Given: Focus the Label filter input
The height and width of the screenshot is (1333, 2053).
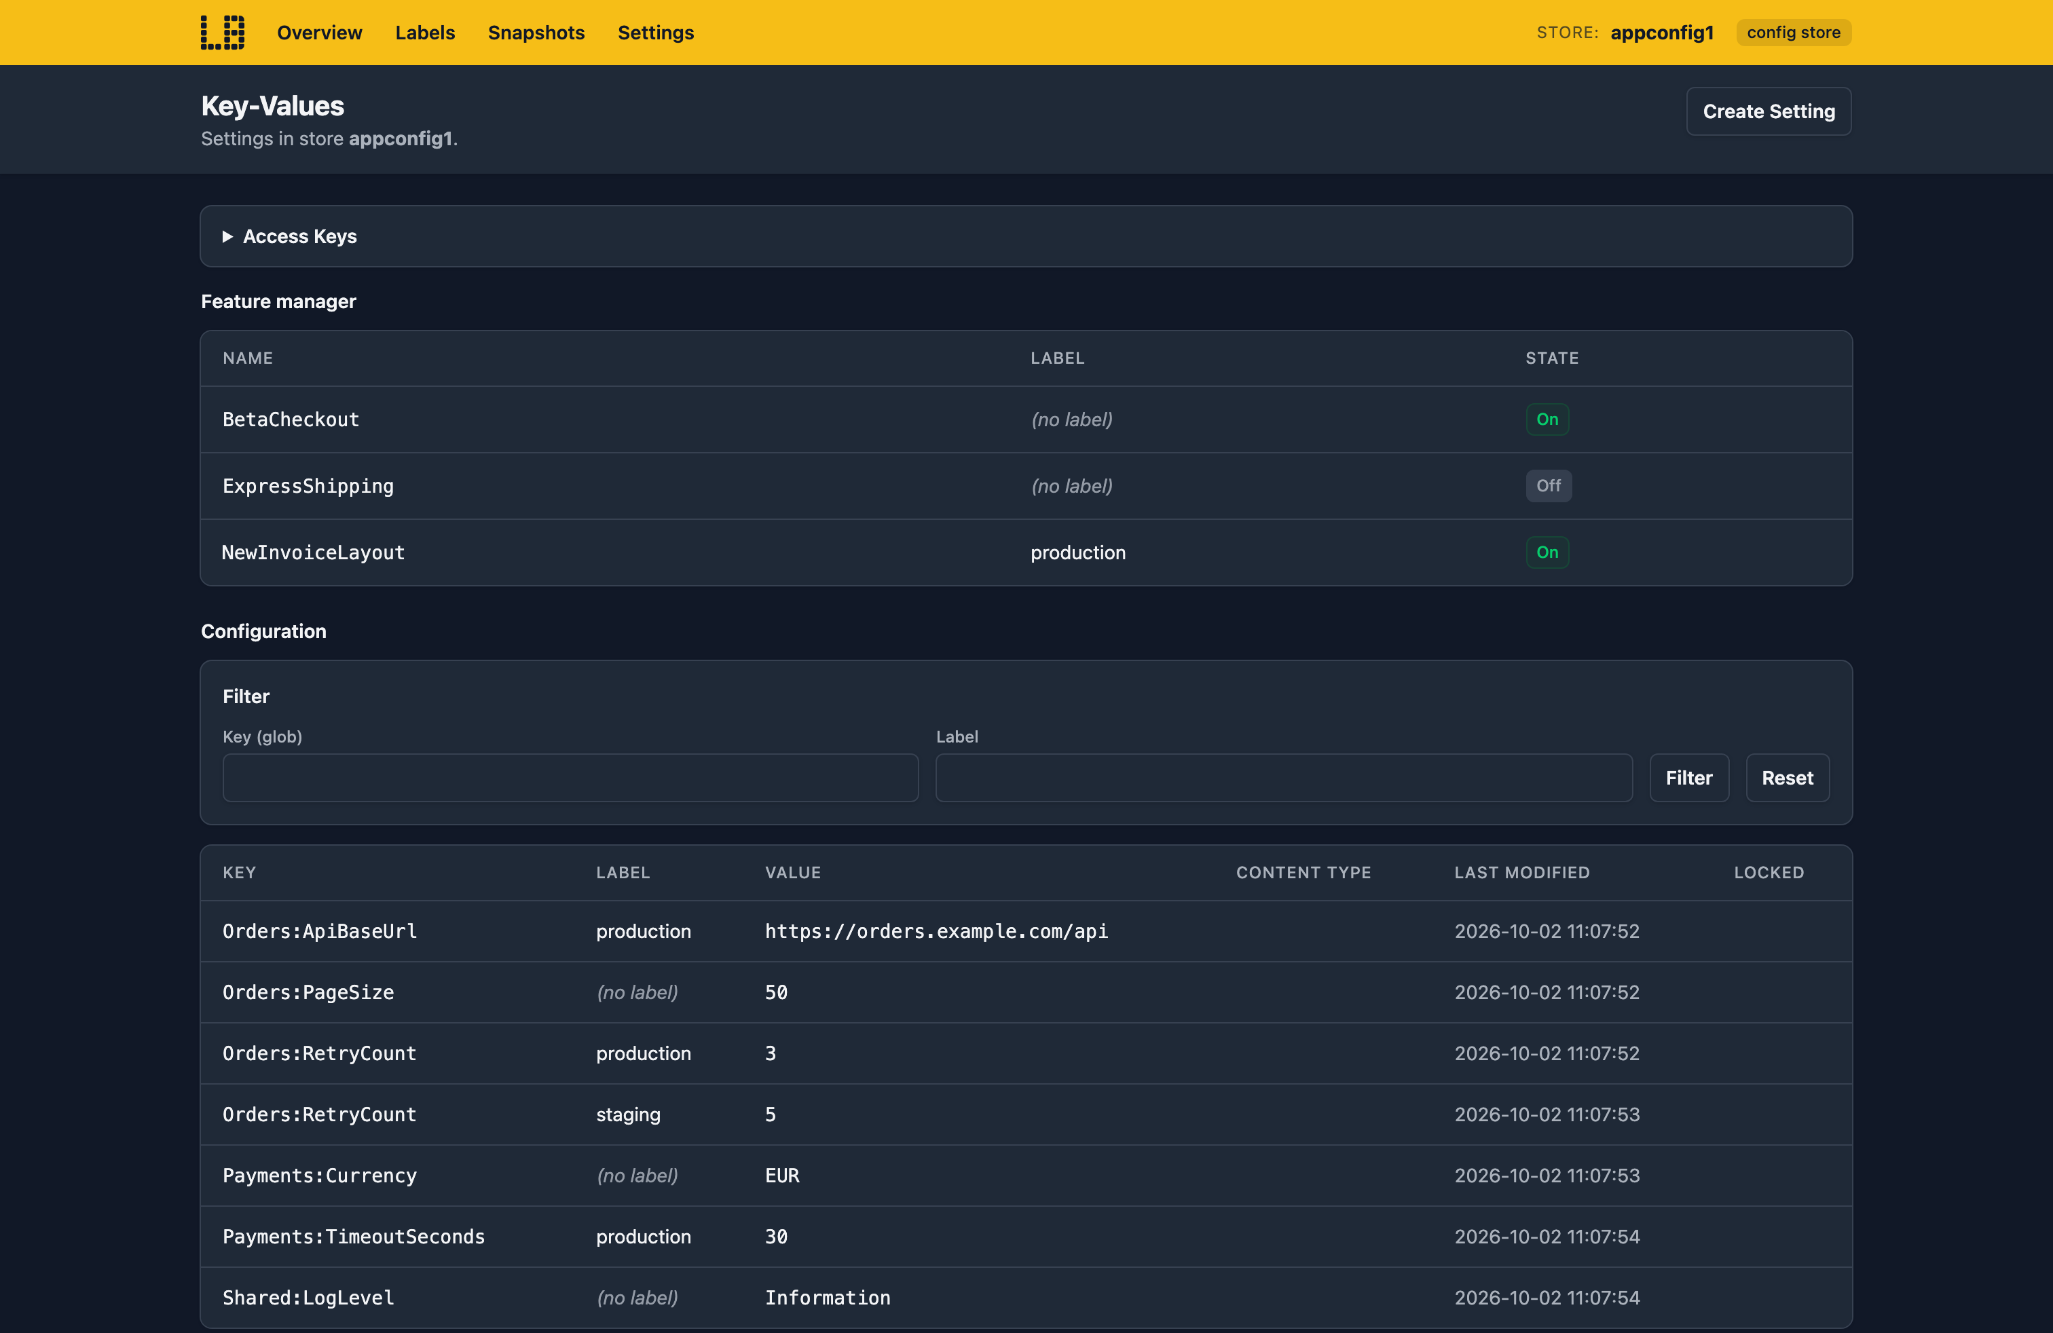Looking at the screenshot, I should click(1284, 778).
